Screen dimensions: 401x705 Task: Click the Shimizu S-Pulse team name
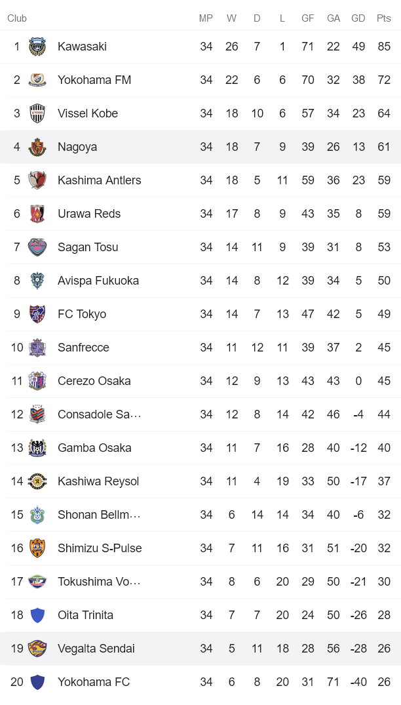(100, 548)
